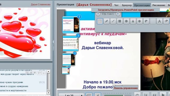Click the Панель управления label
Viewport: 170px width, 96px height.
[126, 88]
